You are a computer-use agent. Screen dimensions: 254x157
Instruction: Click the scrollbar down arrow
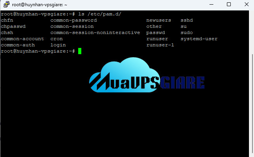(x=252, y=154)
